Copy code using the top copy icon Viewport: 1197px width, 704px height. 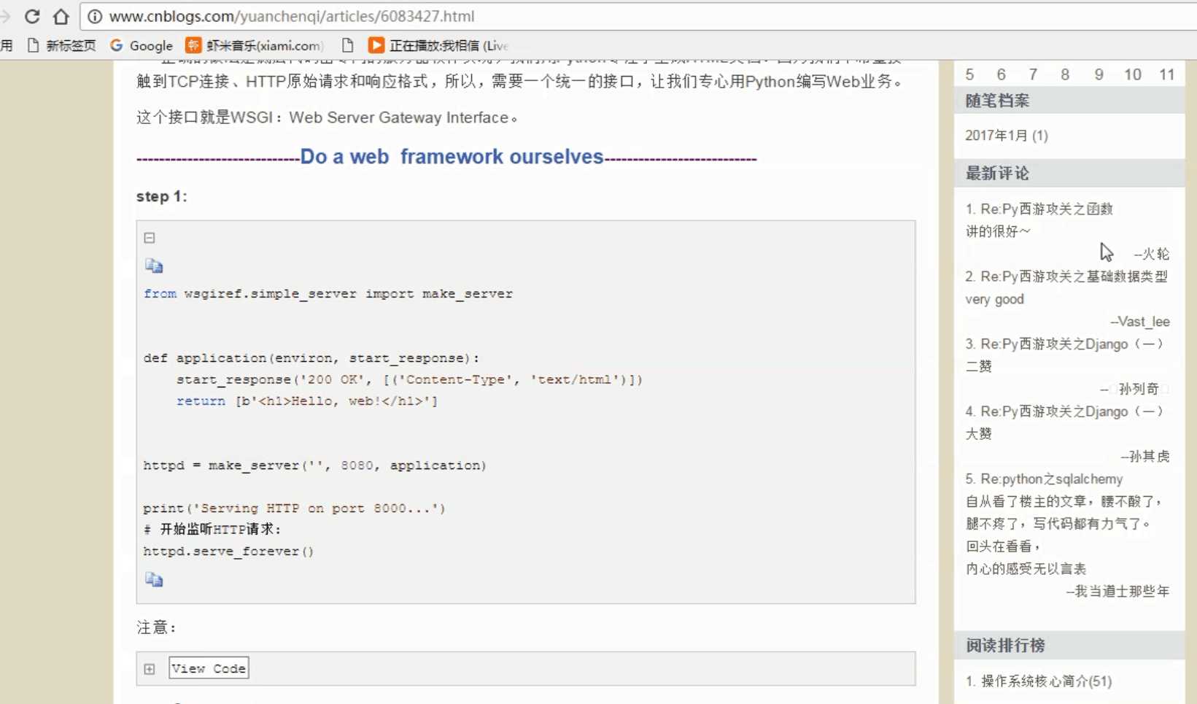(154, 266)
